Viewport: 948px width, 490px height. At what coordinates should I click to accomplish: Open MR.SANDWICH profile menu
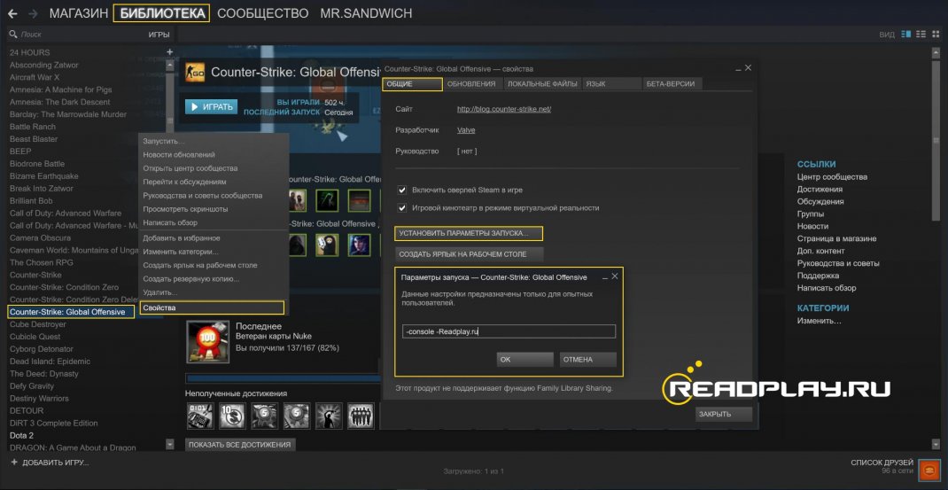367,13
